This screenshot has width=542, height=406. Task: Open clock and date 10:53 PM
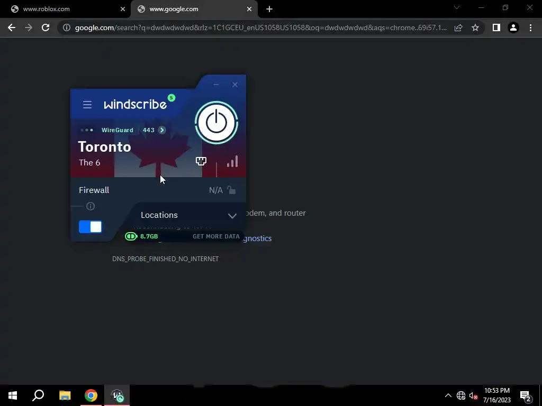496,395
